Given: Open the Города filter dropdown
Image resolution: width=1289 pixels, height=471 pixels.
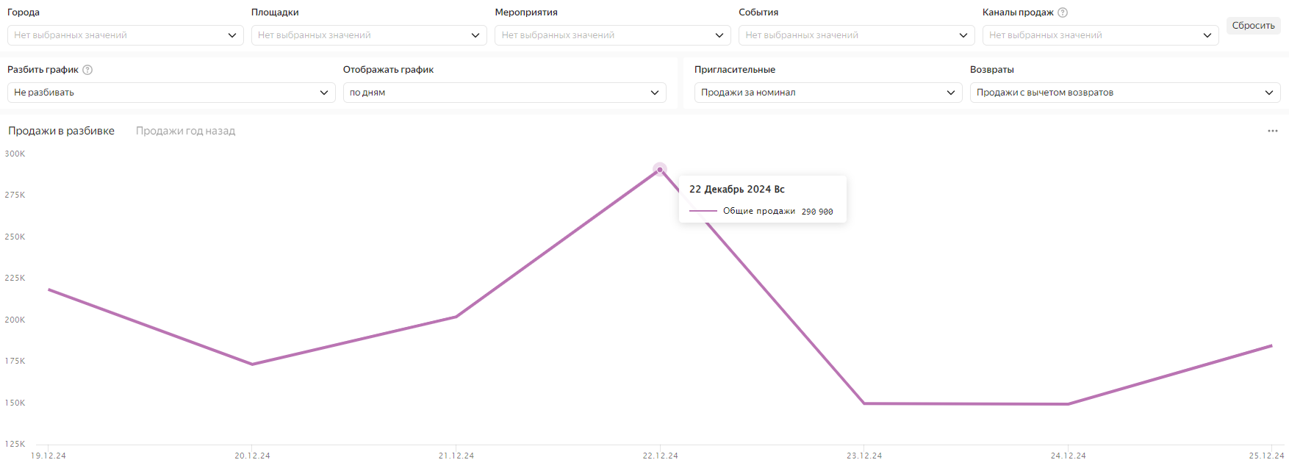Looking at the screenshot, I should [x=125, y=35].
